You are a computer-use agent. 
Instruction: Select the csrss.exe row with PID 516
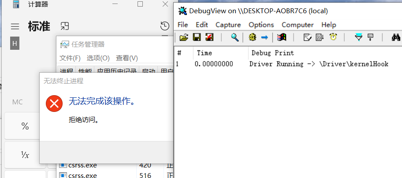click(115, 175)
